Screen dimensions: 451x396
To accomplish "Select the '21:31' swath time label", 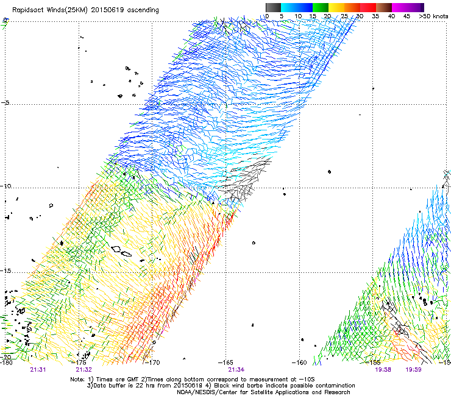I will tap(38, 370).
